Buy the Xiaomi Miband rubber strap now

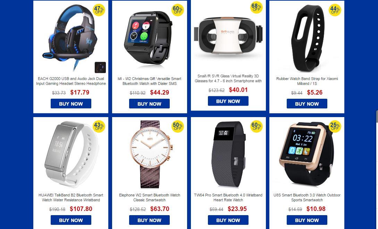coord(307,104)
